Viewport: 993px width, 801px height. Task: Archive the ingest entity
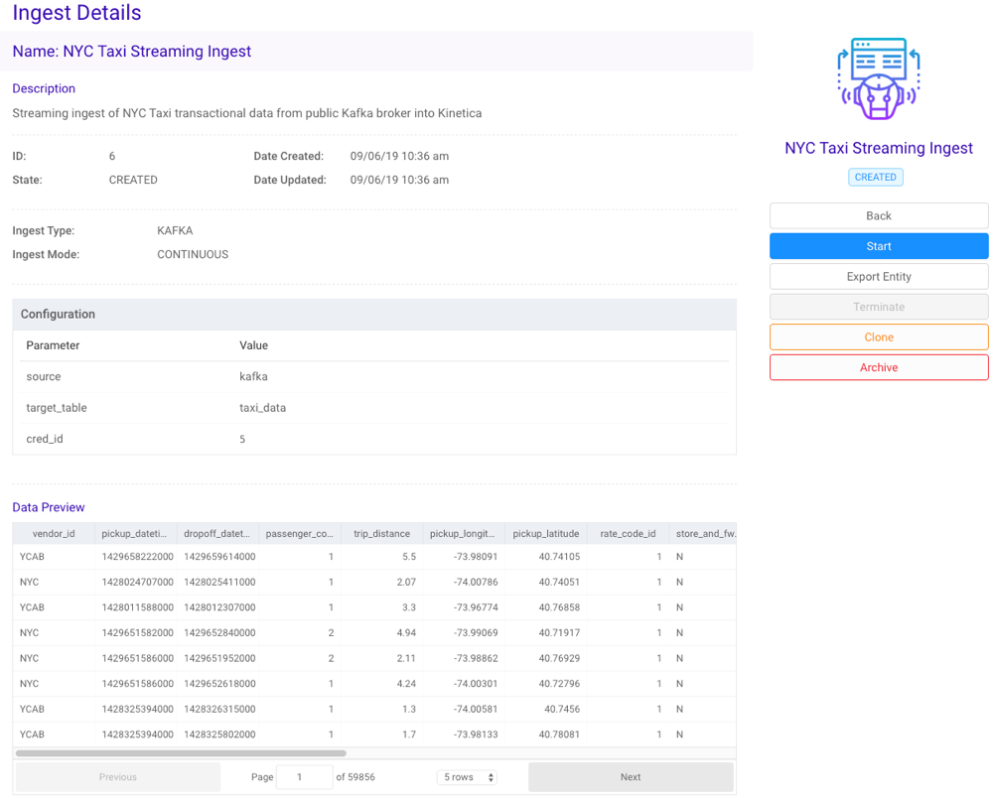pyautogui.click(x=879, y=367)
